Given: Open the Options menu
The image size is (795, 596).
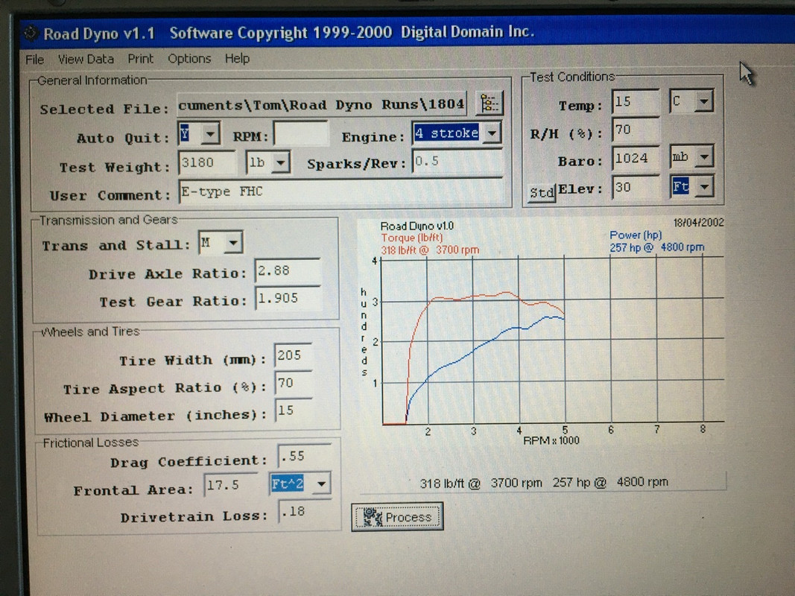Looking at the screenshot, I should pyautogui.click(x=189, y=59).
